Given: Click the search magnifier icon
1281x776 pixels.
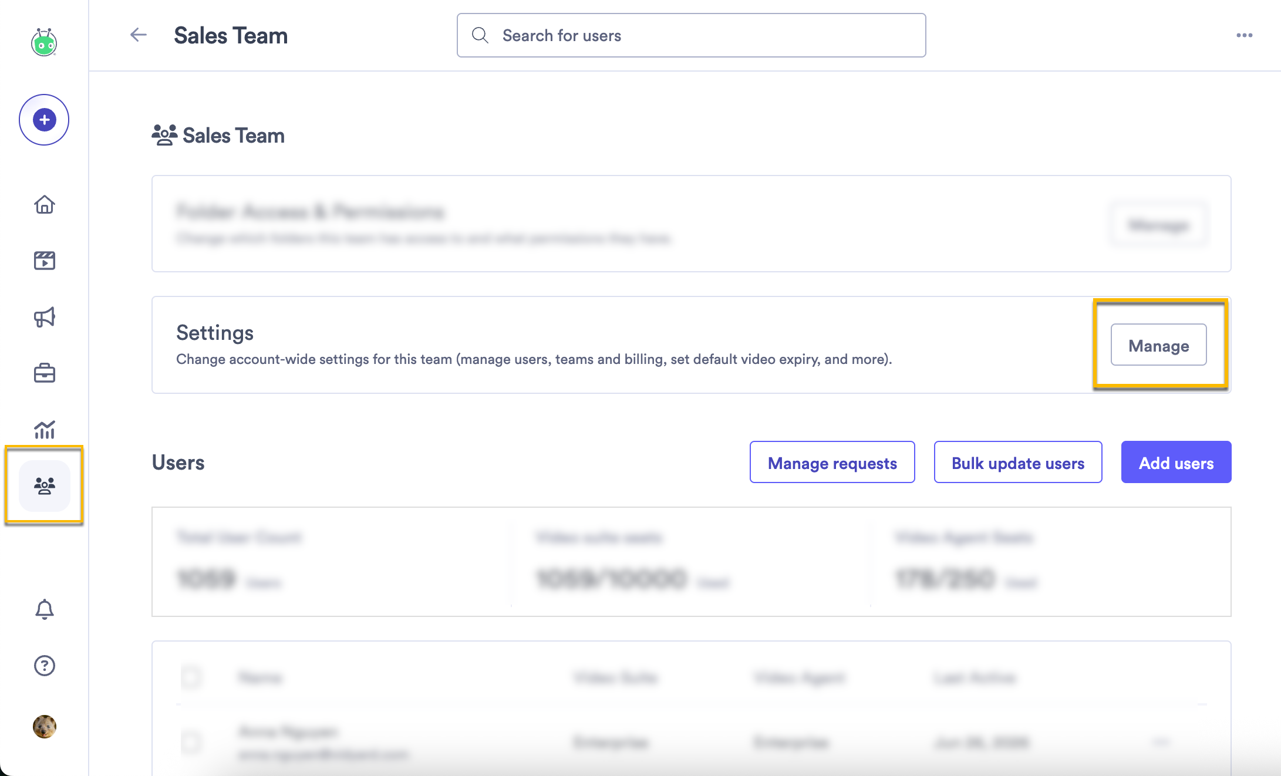Looking at the screenshot, I should pyautogui.click(x=480, y=35).
